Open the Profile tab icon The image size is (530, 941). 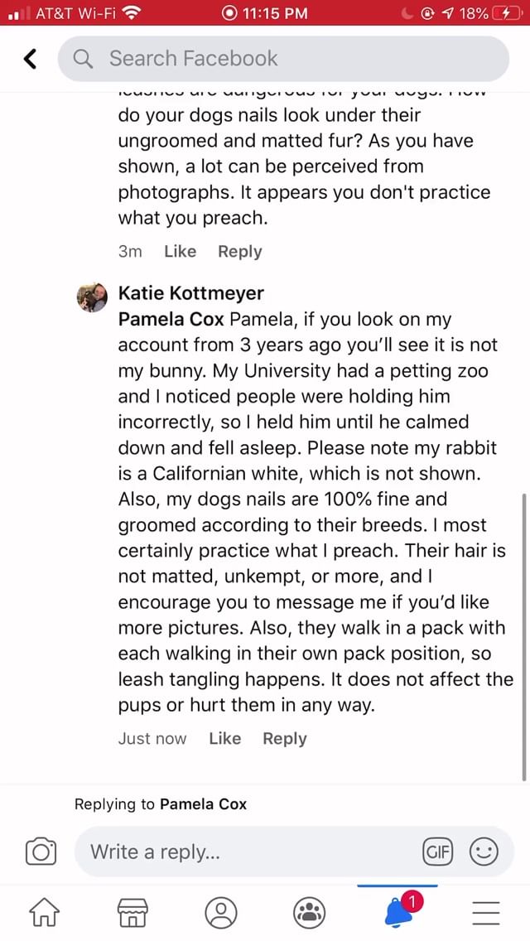click(221, 913)
